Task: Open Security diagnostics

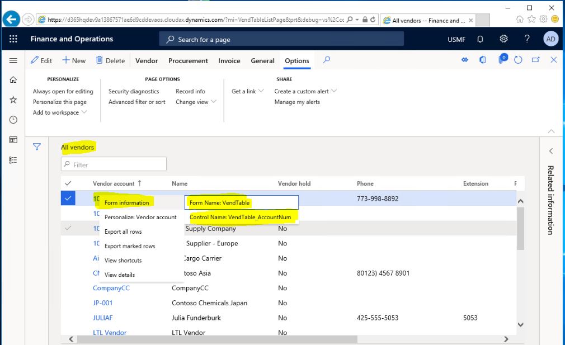Action: (134, 92)
